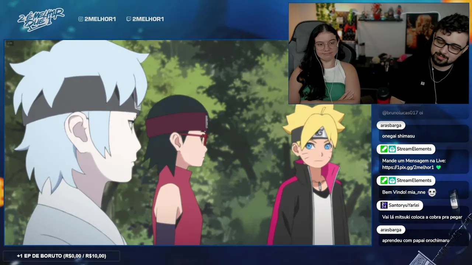Click the Twitch icon beside 2MELHOR1

click(x=129, y=19)
